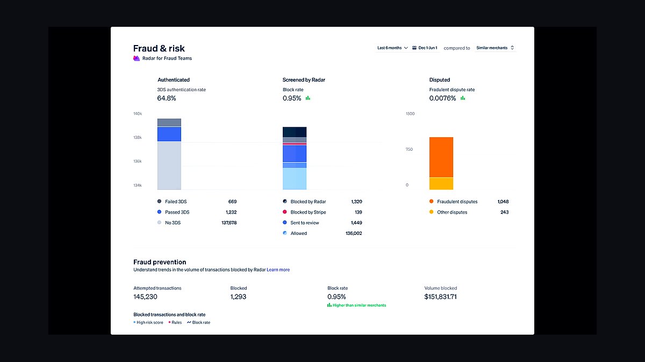Image resolution: width=645 pixels, height=362 pixels.
Task: Click the bar icon beside Higher than similar merchants
Action: pyautogui.click(x=329, y=305)
